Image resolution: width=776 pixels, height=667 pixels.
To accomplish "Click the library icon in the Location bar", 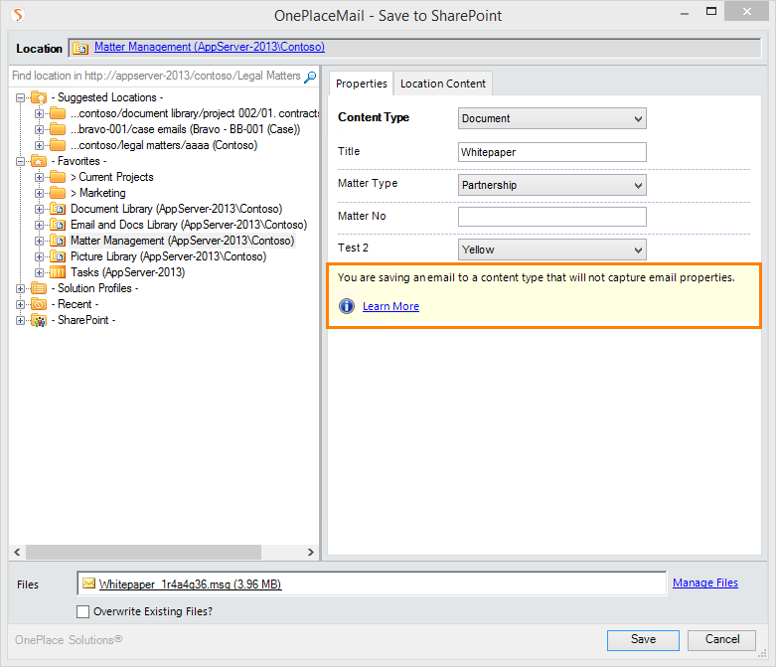I will click(x=80, y=48).
